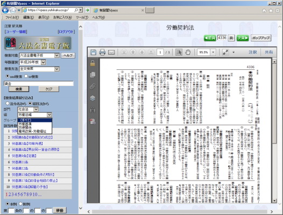Image resolution: width=283 pixels, height=215 pixels.
Task: Click the ポップアップ button
Action: click(x=261, y=38)
